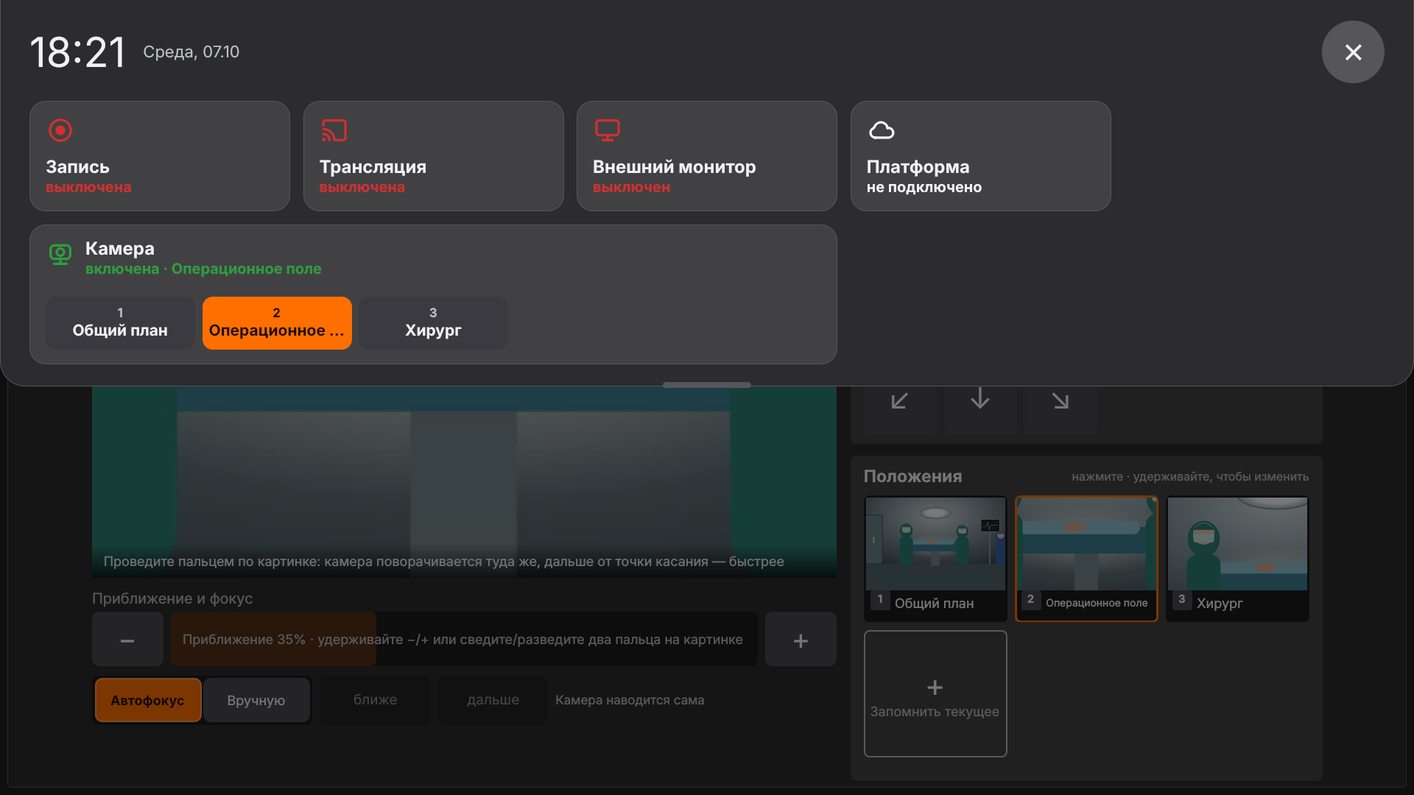The image size is (1414, 795).
Task: Toggle the Трансляция broadcast card
Action: click(434, 156)
